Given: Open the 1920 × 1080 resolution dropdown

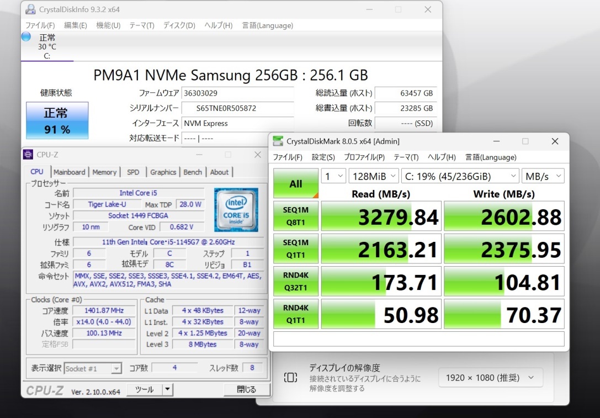Looking at the screenshot, I should coord(491,378).
